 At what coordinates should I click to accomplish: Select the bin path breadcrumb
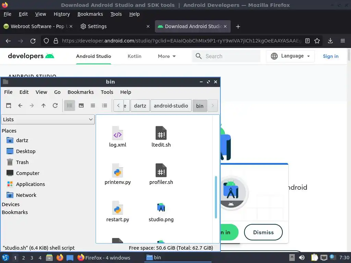[200, 106]
